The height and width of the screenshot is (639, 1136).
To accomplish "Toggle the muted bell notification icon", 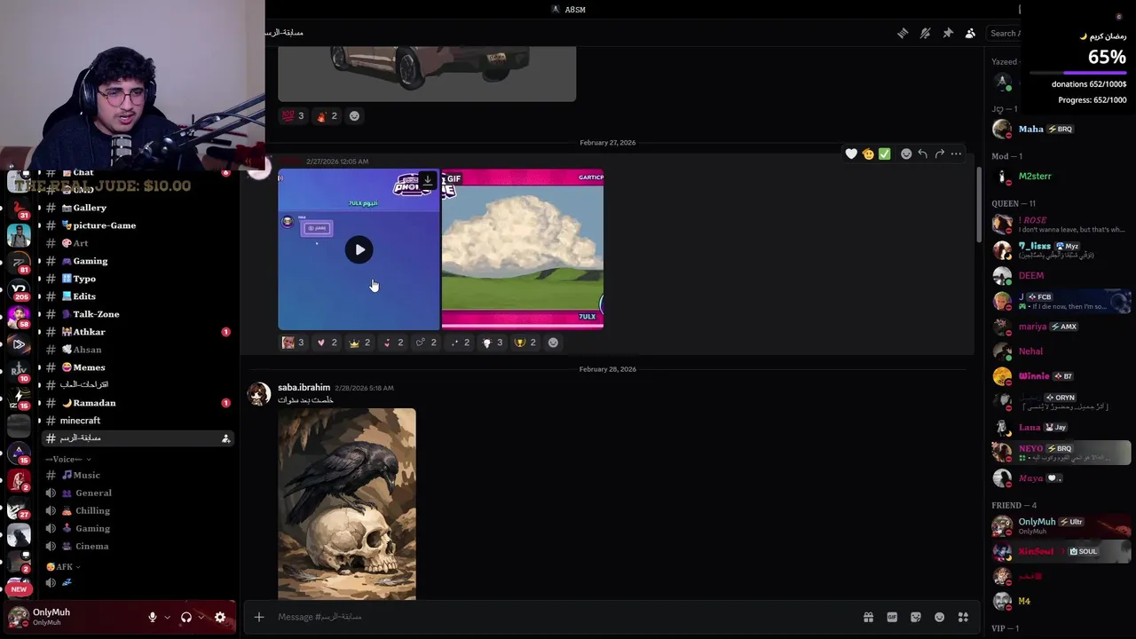I will point(925,33).
